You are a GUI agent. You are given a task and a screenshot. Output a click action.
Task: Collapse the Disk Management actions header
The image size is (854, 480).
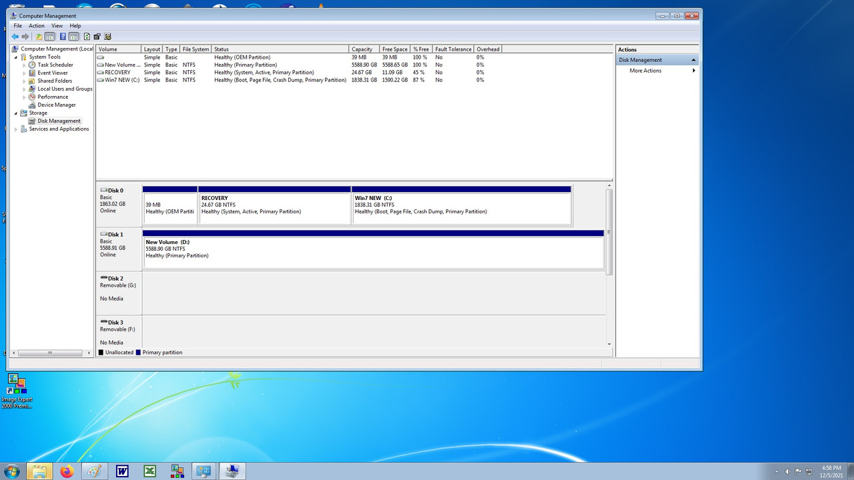tap(693, 60)
